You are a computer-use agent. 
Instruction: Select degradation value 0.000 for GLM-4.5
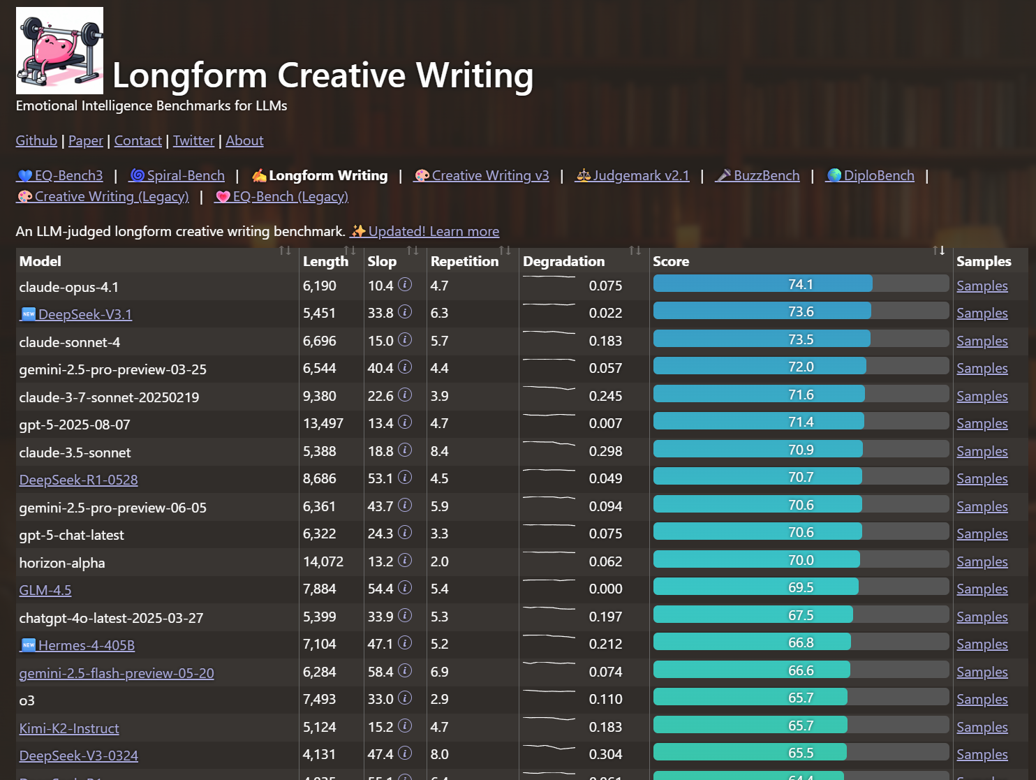coord(605,589)
